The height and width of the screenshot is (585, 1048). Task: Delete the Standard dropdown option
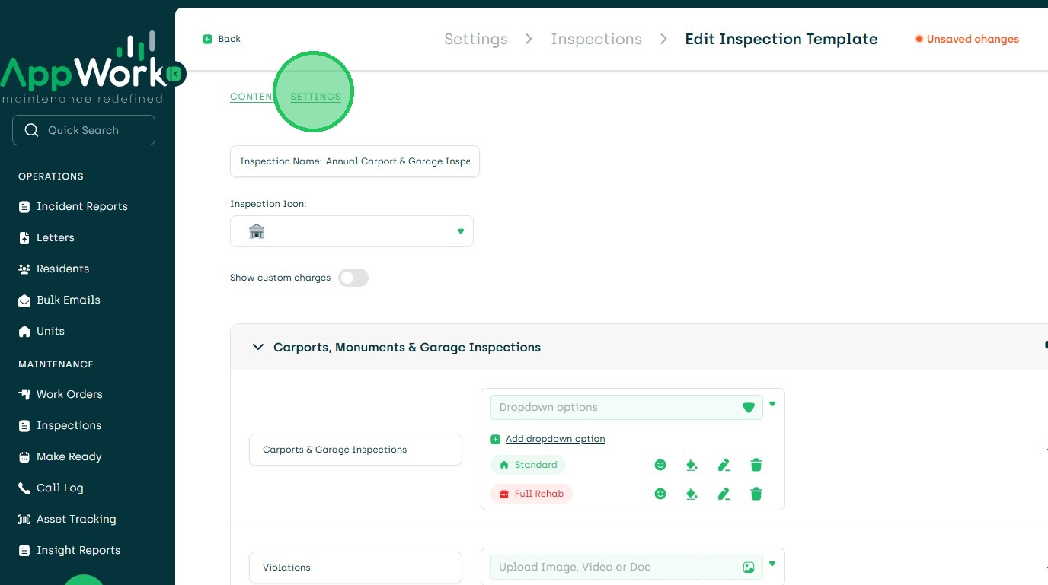click(756, 465)
